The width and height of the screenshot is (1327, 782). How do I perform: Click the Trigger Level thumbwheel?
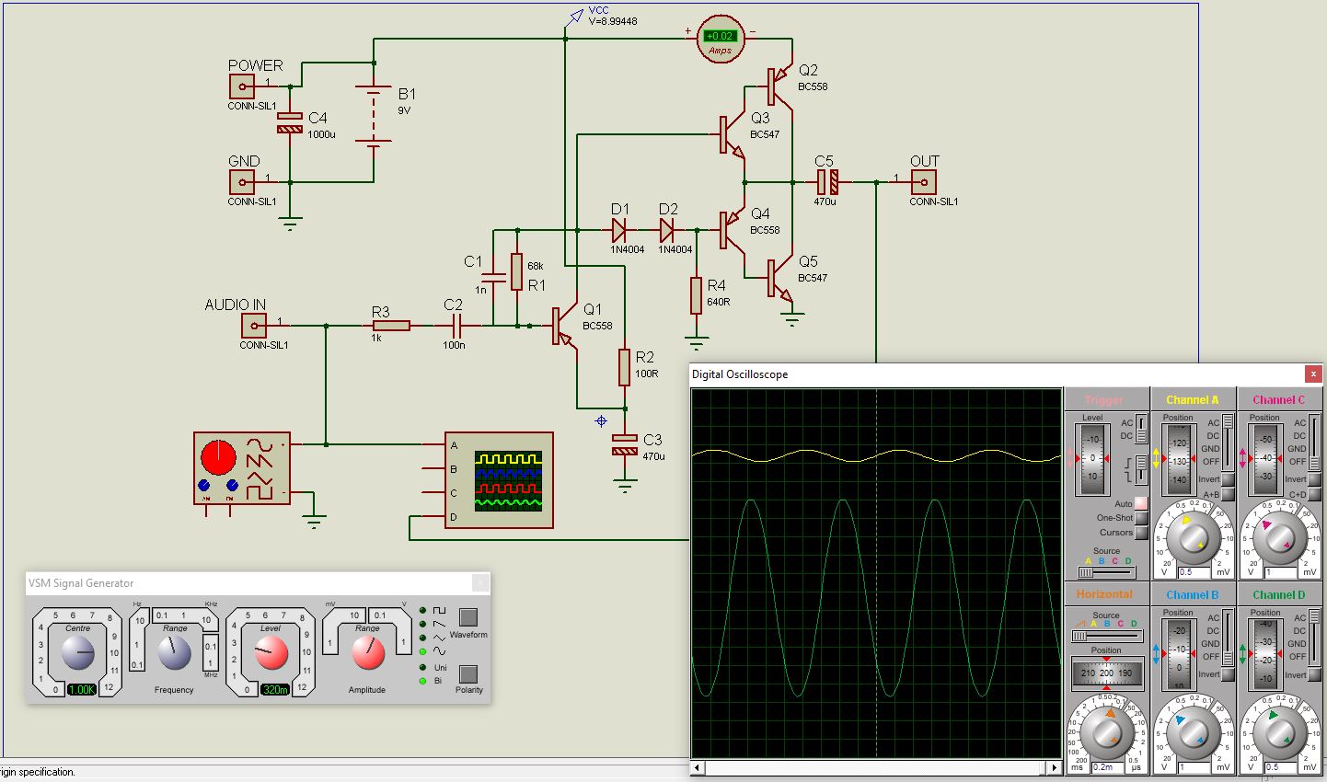click(x=1092, y=458)
